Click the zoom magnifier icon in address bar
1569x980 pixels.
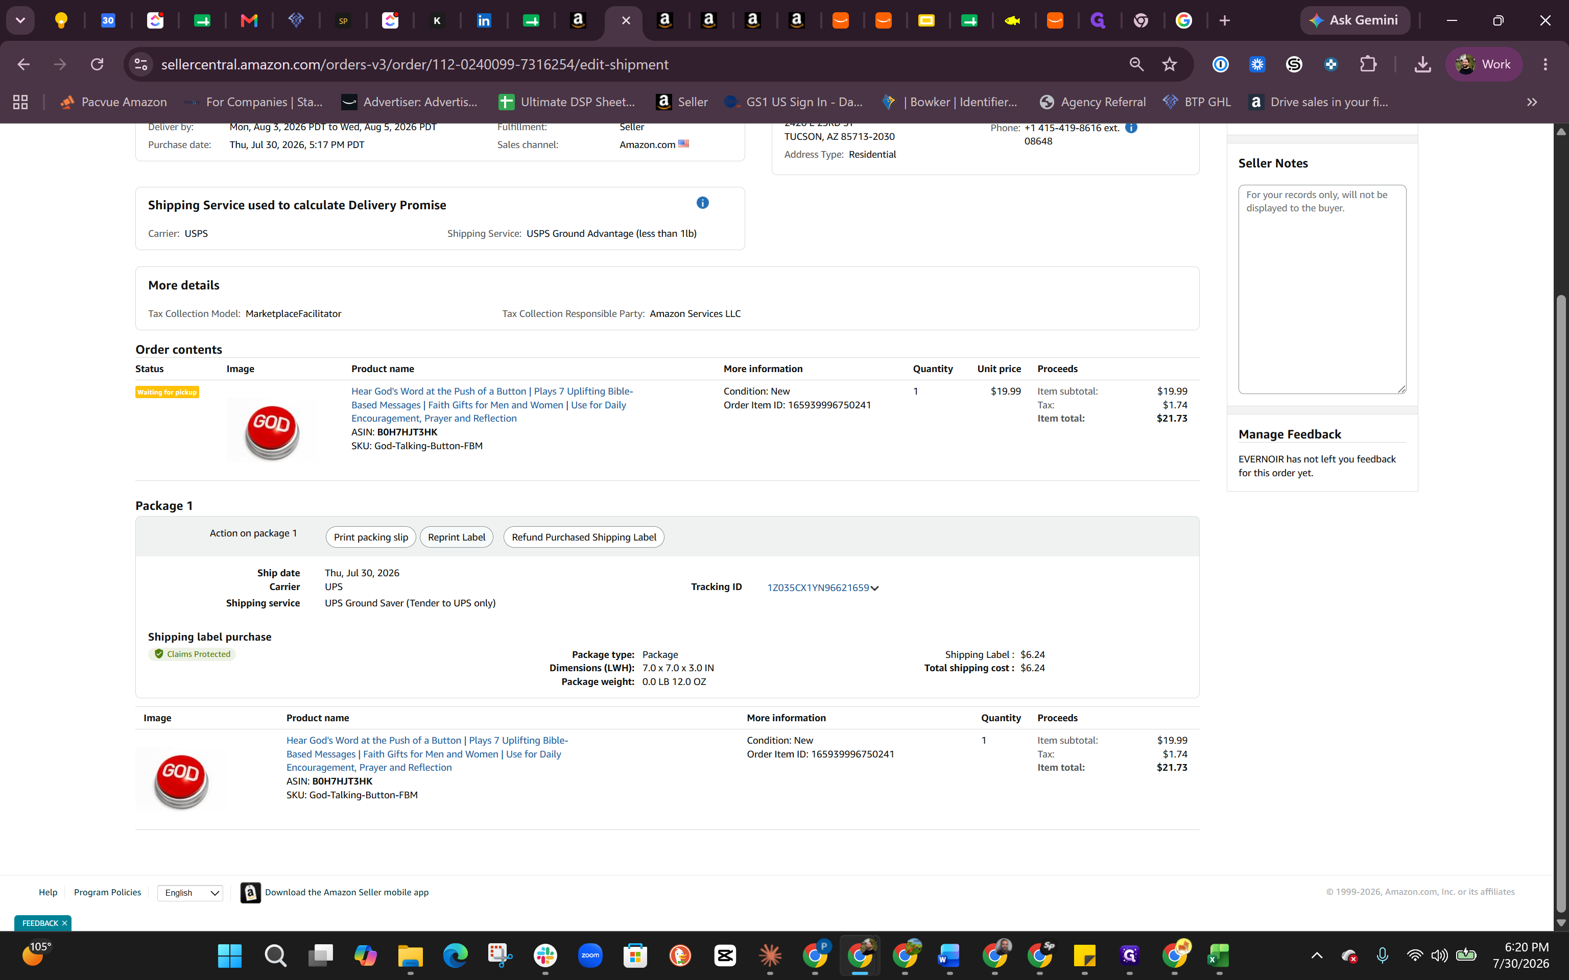click(x=1136, y=64)
